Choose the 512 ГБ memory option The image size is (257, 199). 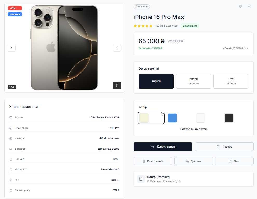193,81
